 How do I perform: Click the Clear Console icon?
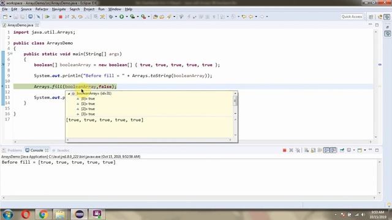pyautogui.click(x=306, y=150)
